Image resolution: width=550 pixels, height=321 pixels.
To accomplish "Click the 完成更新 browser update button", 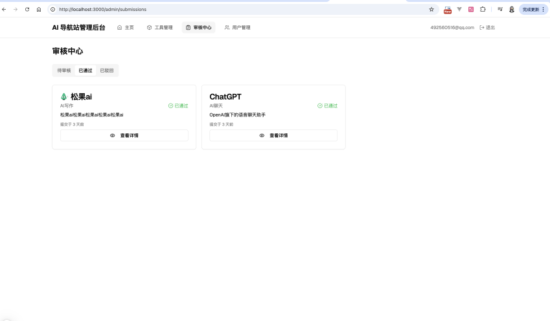I will pyautogui.click(x=533, y=10).
